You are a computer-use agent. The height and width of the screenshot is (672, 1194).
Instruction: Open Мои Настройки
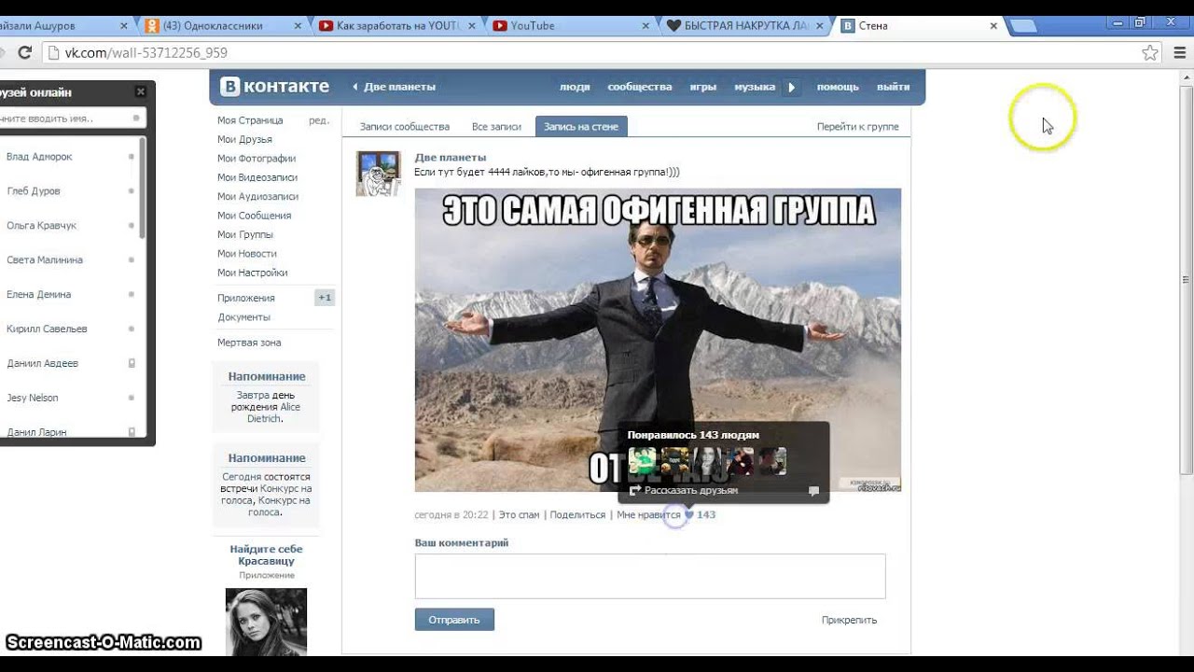(253, 273)
